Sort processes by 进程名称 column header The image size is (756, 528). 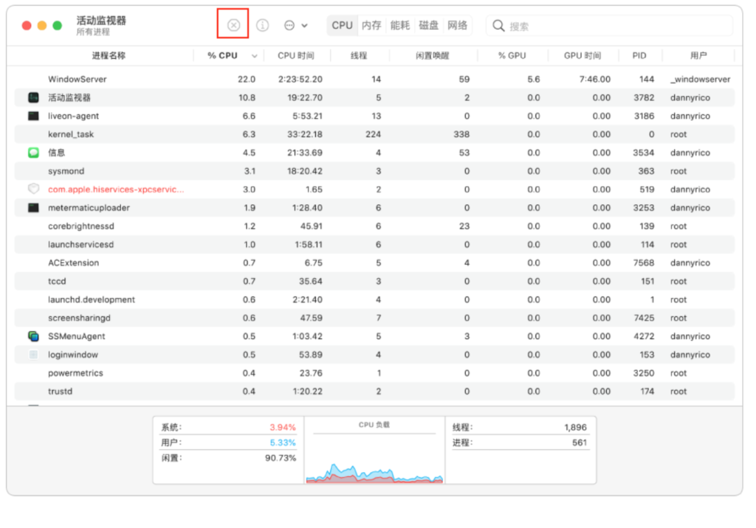tap(108, 55)
